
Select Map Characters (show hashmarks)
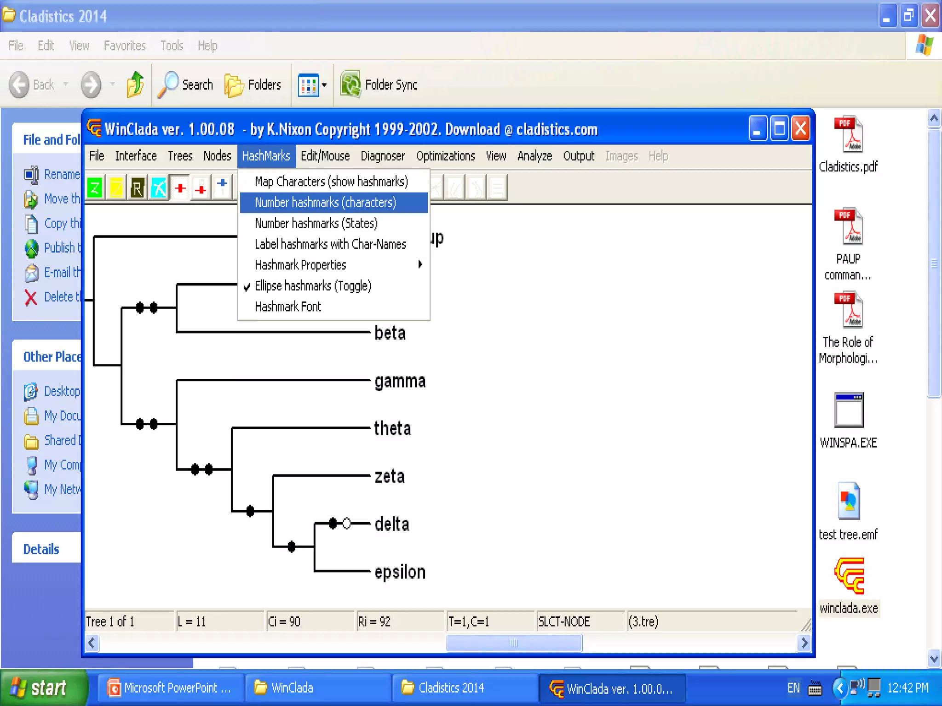(331, 182)
